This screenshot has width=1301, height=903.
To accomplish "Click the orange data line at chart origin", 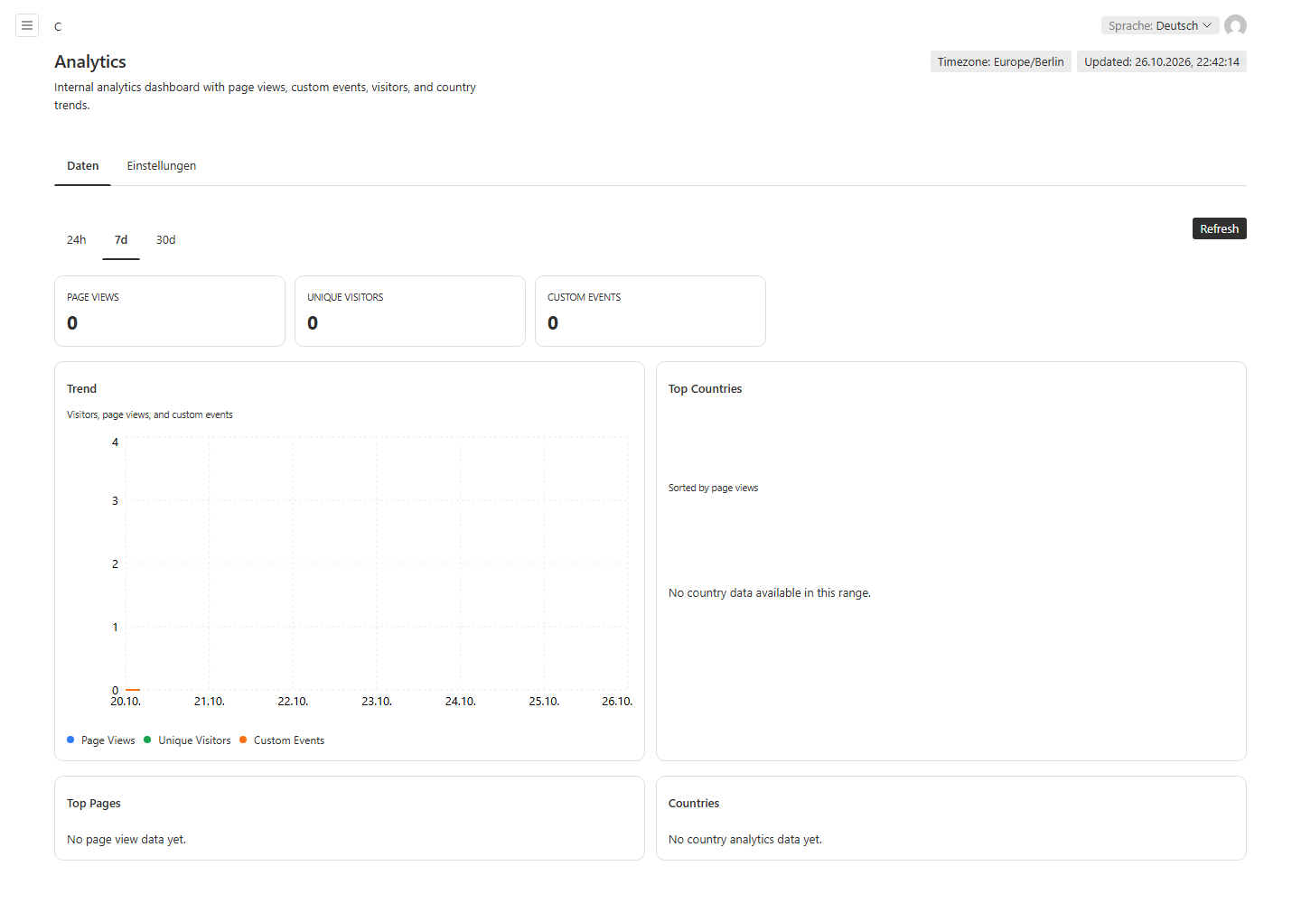I will coord(133,690).
